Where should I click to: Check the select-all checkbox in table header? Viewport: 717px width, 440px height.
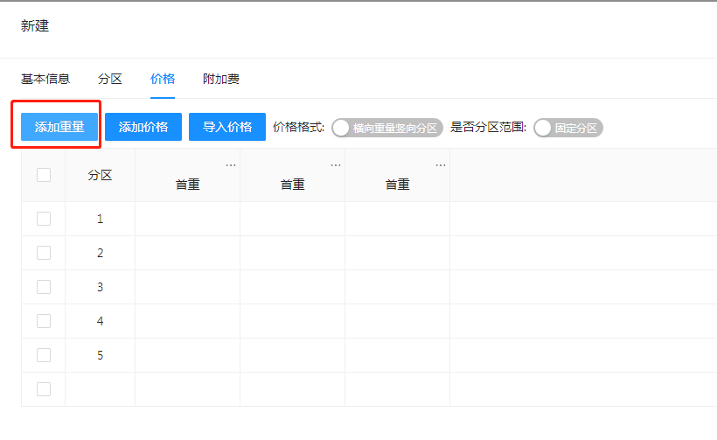coord(44,175)
